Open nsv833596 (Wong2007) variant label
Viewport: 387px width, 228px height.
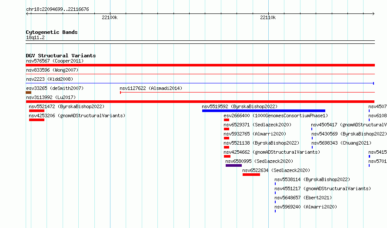52,70
